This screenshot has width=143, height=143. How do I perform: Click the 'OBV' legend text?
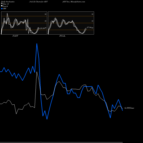tap(5, 9)
